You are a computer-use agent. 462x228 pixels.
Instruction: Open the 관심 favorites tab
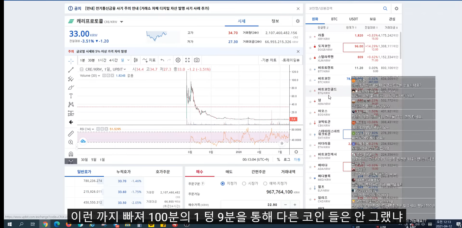pyautogui.click(x=392, y=19)
